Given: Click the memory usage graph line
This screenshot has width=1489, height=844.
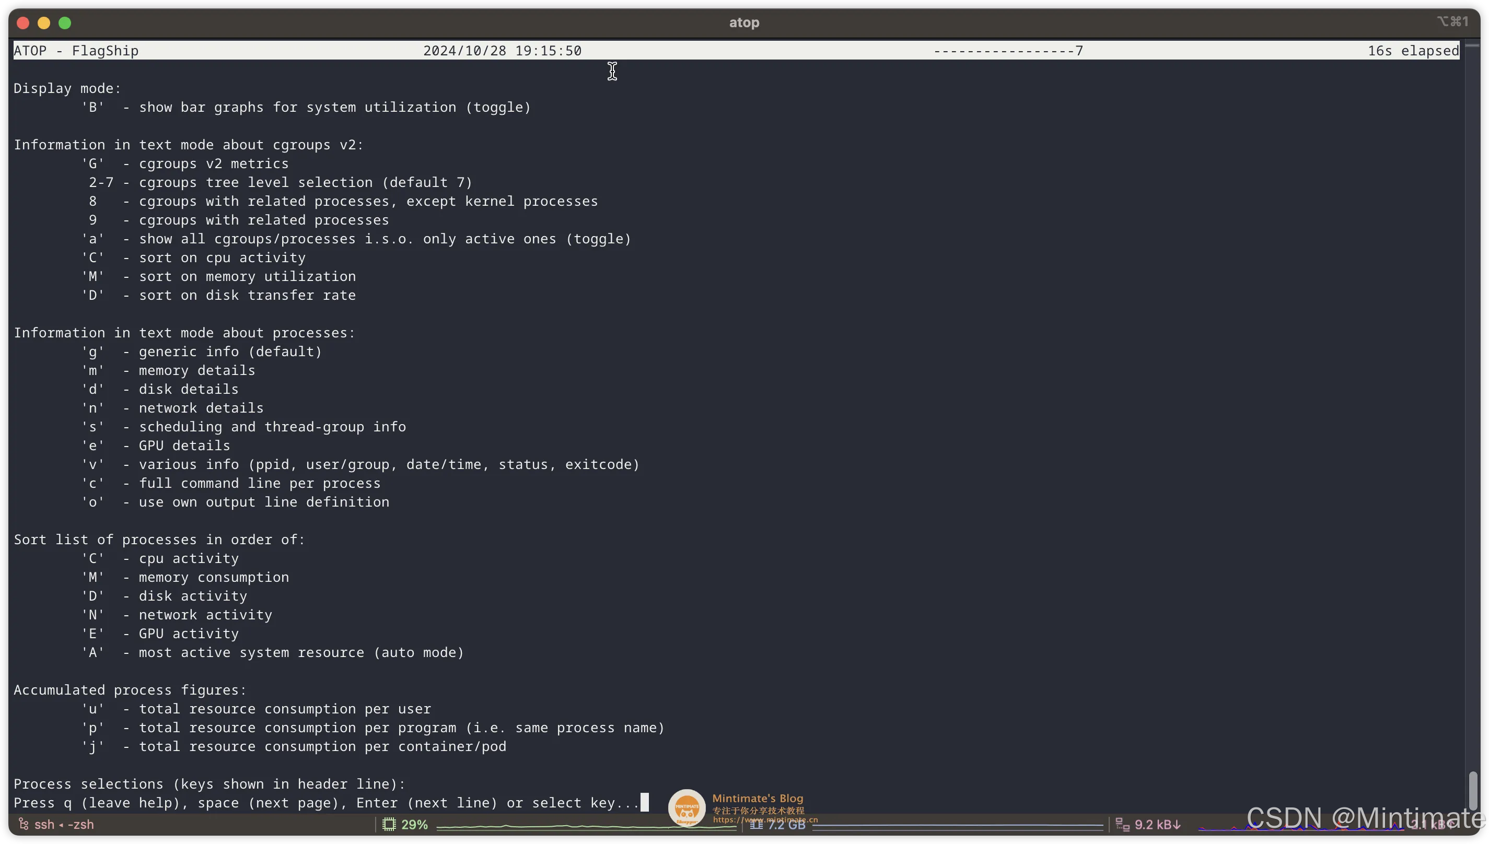Looking at the screenshot, I should 957,824.
